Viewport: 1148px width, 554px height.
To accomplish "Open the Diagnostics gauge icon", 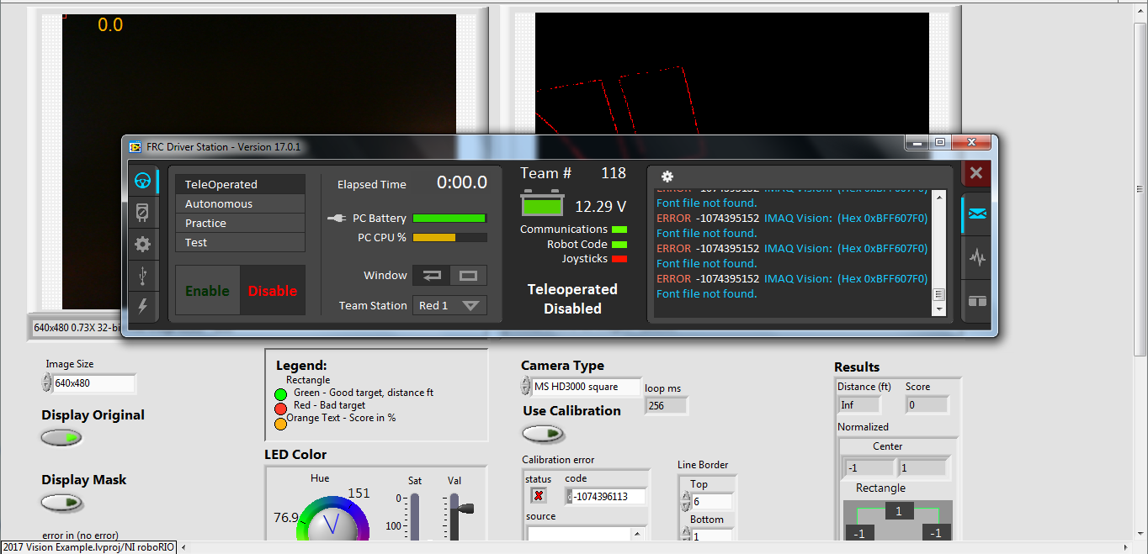I will click(144, 212).
